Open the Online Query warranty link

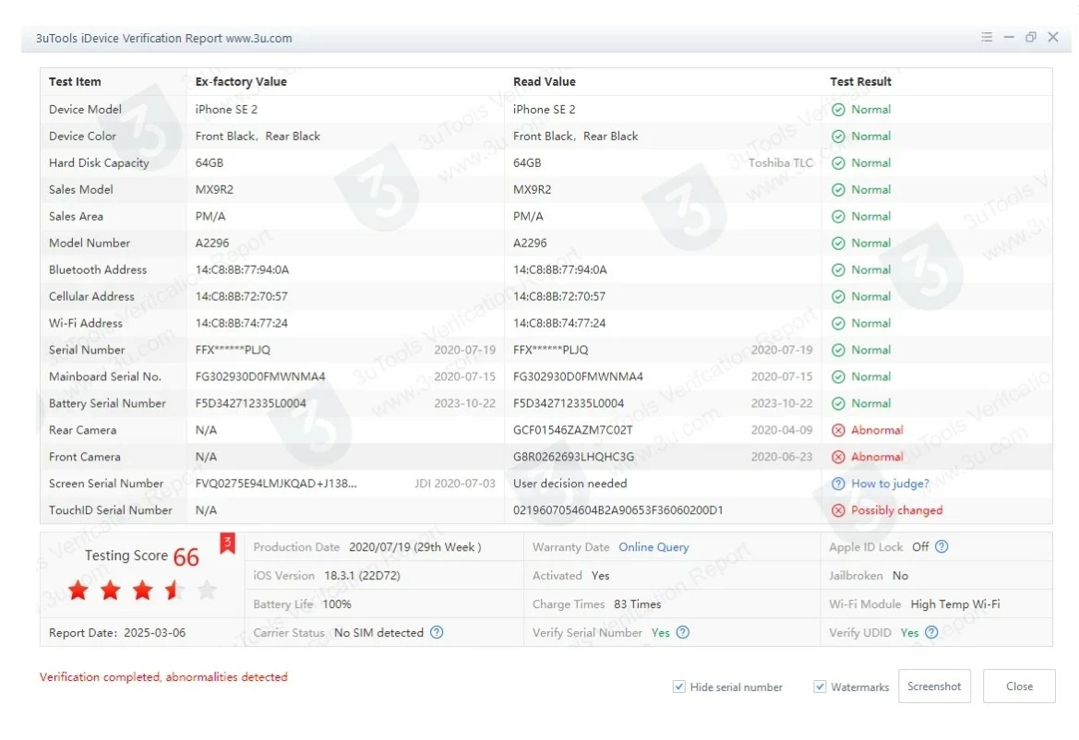(653, 547)
